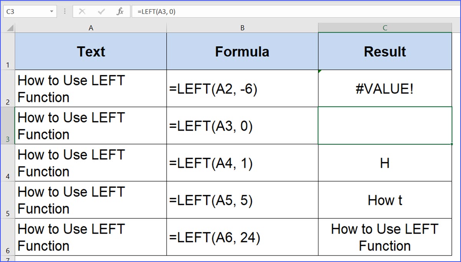Click the Cancel (X) icon beside formula bar
The height and width of the screenshot is (262, 461).
[x=82, y=11]
